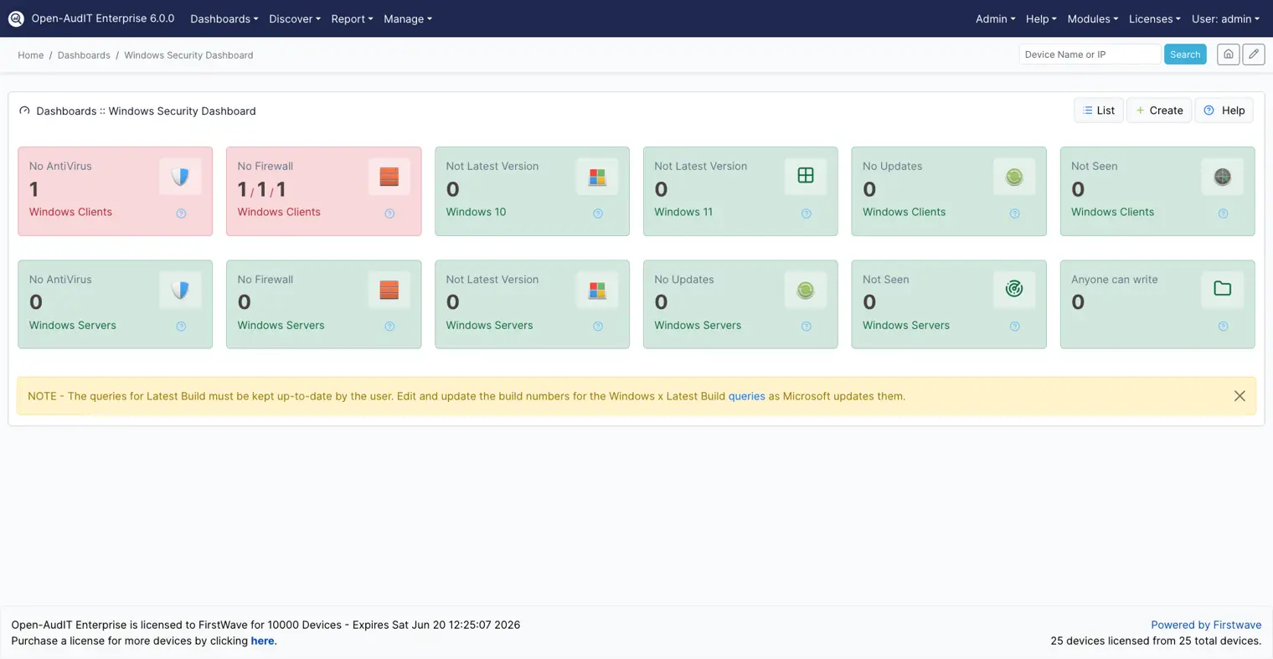Open the Report menu
Viewport: 1273px width, 659px height.
352,18
